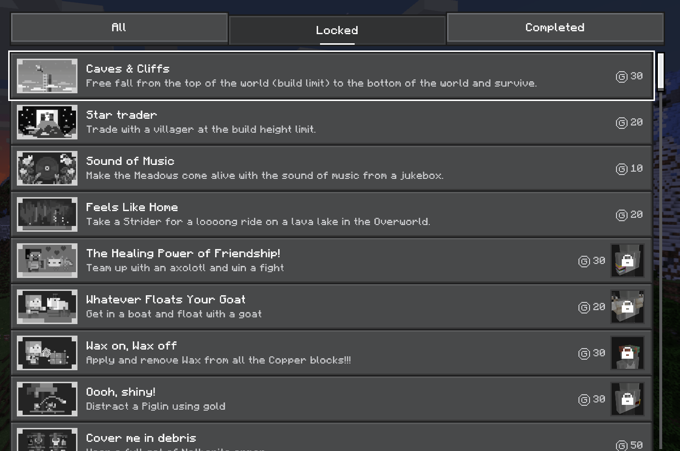This screenshot has height=451, width=680.
Task: Click the Cover me in debris artwork
Action: tap(47, 439)
